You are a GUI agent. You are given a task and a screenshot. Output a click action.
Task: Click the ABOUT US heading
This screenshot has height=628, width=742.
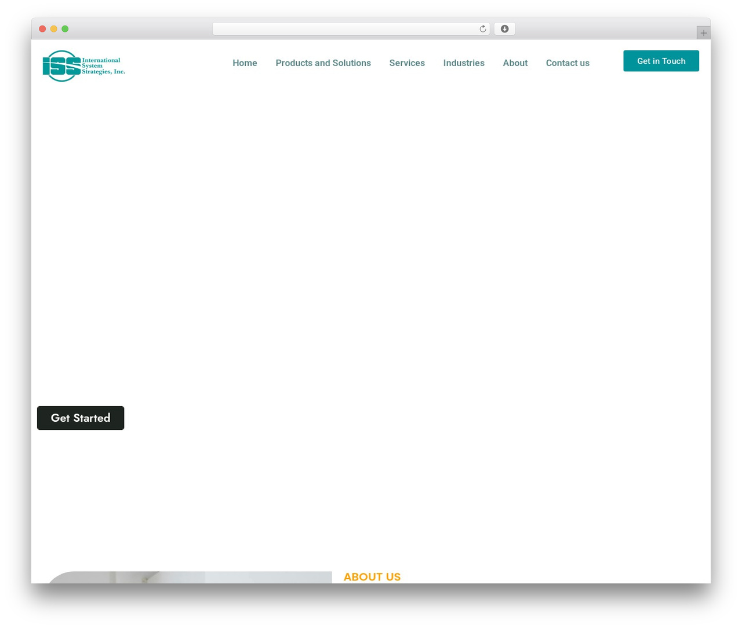point(372,577)
